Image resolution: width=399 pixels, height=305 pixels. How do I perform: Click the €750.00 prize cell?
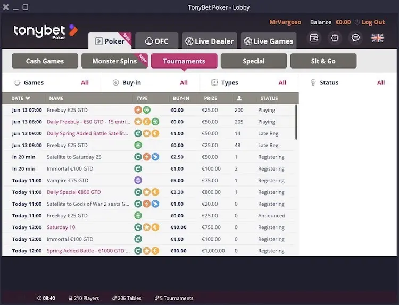(211, 227)
